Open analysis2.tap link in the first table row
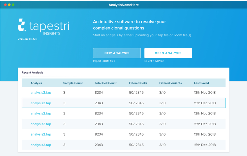Screen dimensions: 247x156 tap(41, 93)
